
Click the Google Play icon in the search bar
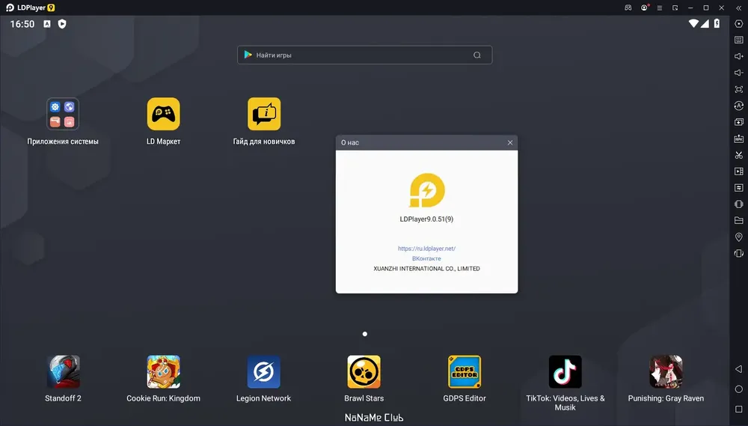[x=248, y=55]
